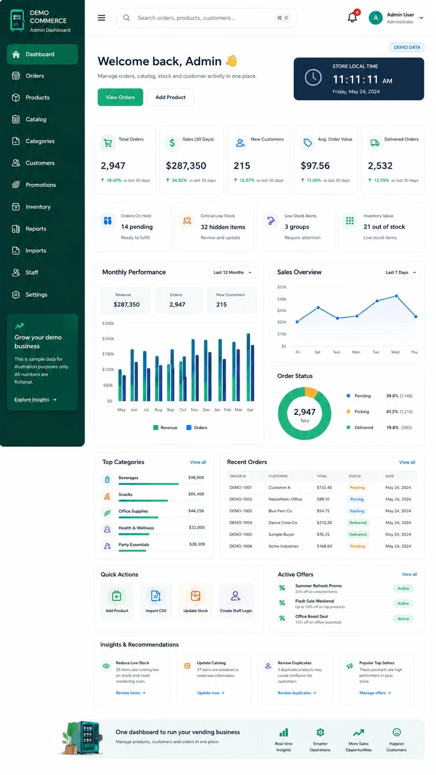This screenshot has height=775, width=436.
Task: Click the DEMO DATA badge
Action: 407,47
